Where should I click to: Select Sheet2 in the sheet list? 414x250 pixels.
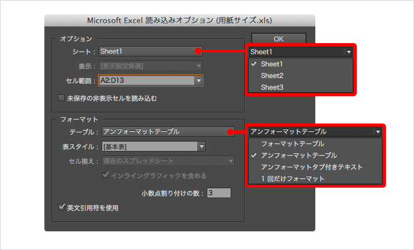coord(301,76)
